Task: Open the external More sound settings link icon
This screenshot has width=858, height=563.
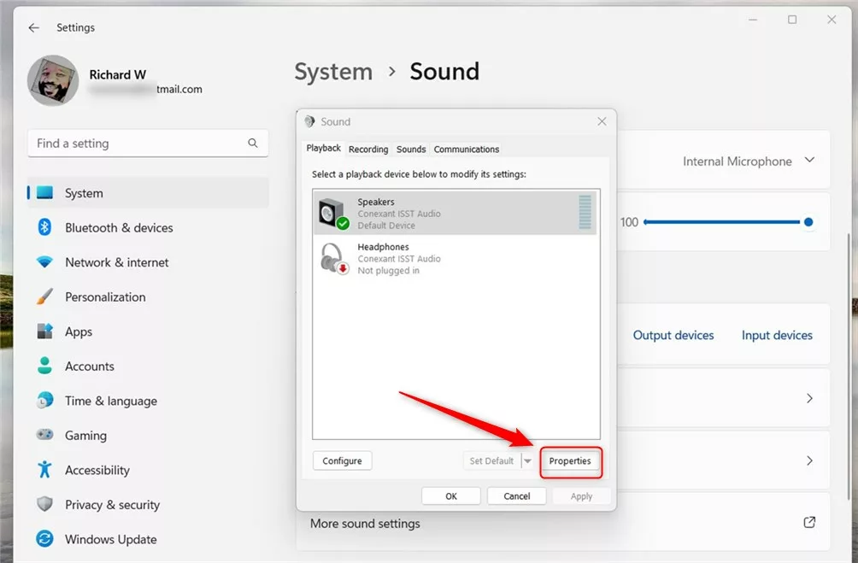Action: [809, 522]
